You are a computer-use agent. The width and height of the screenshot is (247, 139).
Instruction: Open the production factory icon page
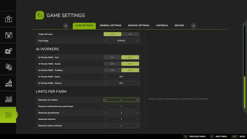tap(9, 83)
